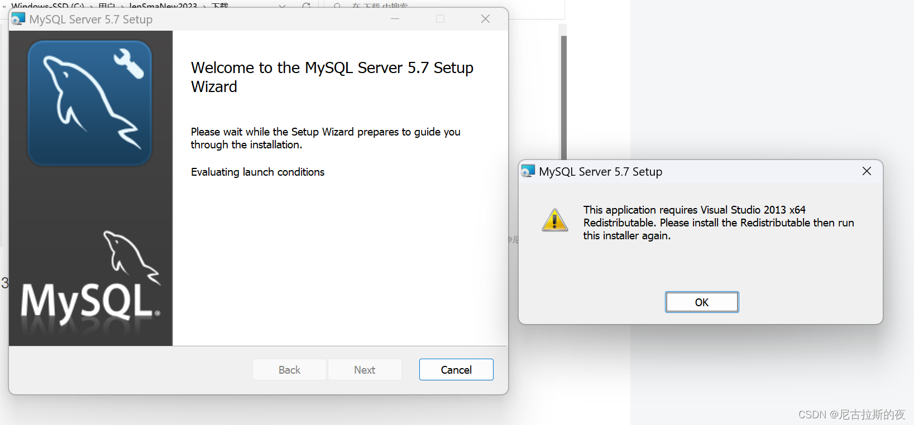Click the Back button
Image resolution: width=914 pixels, height=425 pixels.
pyautogui.click(x=289, y=369)
